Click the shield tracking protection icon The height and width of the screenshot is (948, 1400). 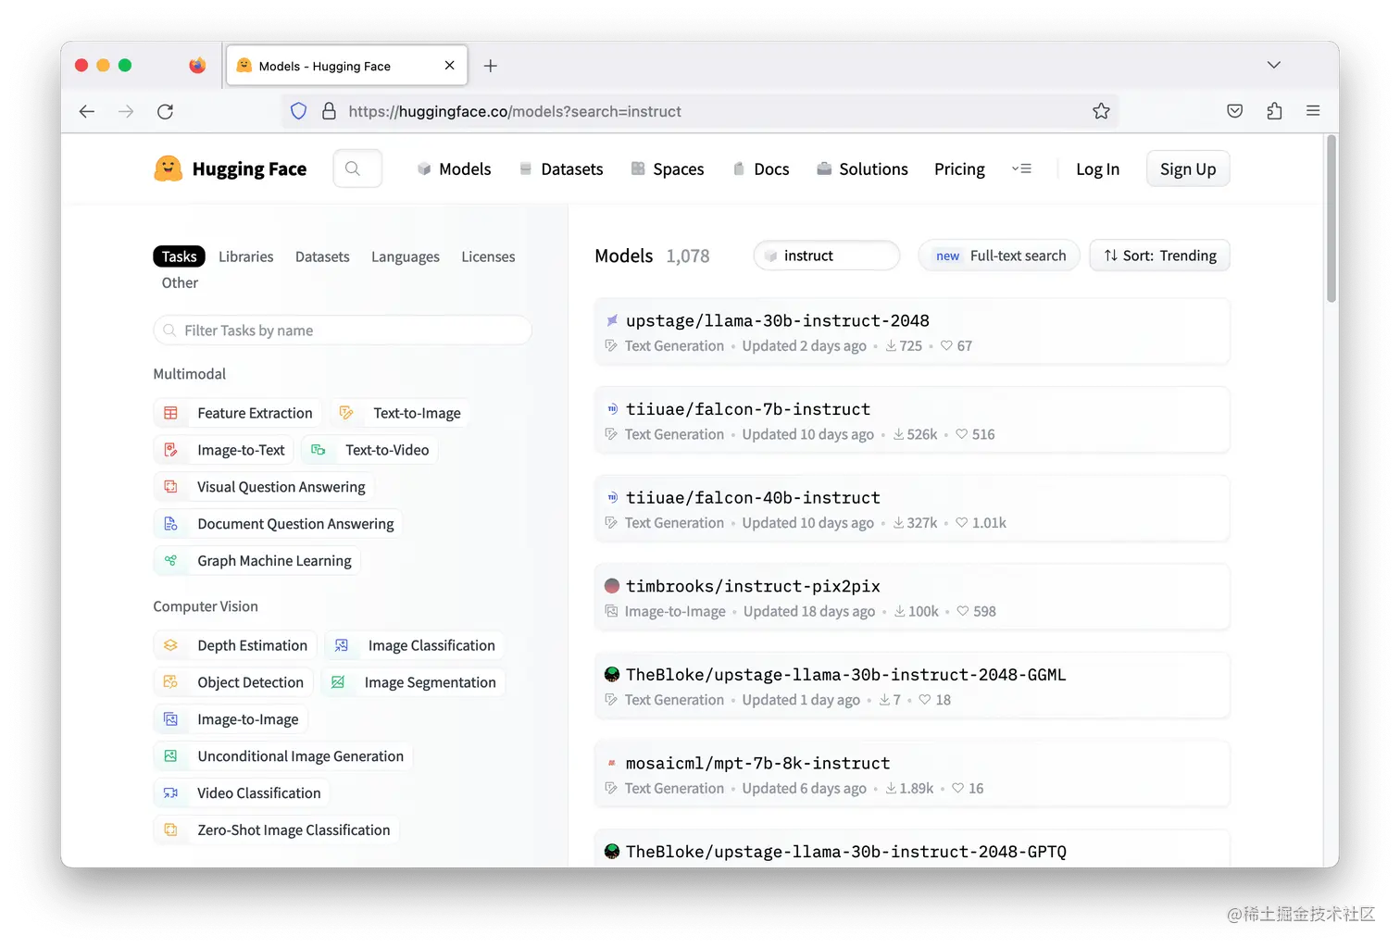point(298,111)
